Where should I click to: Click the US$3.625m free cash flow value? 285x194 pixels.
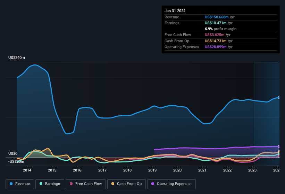[215, 35]
